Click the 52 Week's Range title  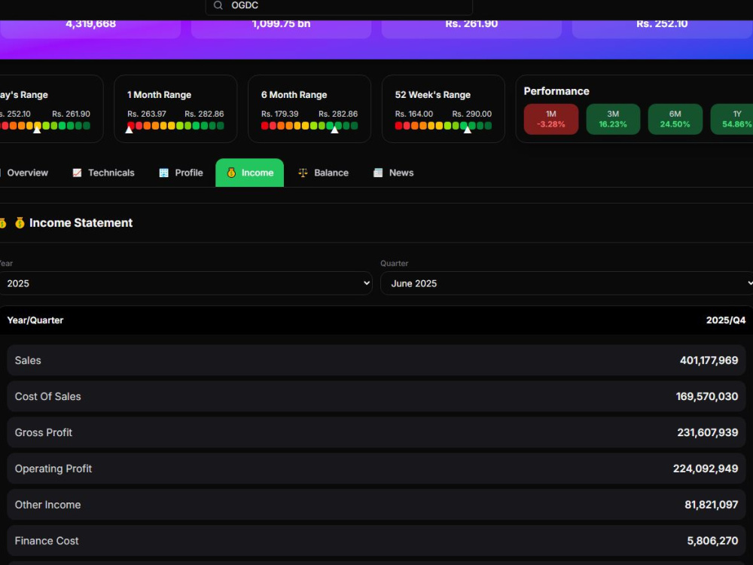tap(433, 95)
